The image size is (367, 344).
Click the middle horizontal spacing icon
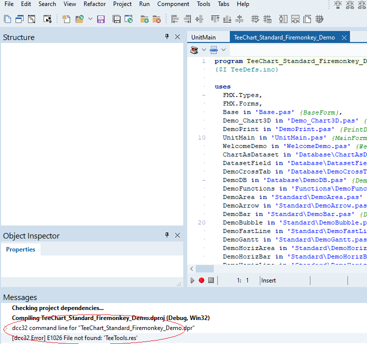click(x=349, y=5)
